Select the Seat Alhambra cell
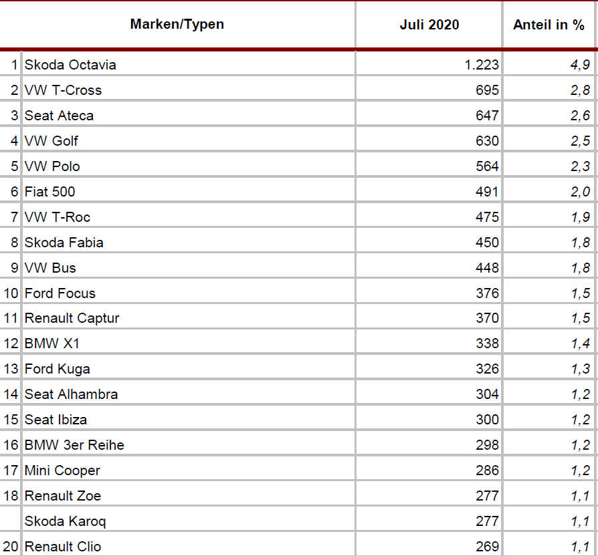The height and width of the screenshot is (556, 598). (71, 394)
